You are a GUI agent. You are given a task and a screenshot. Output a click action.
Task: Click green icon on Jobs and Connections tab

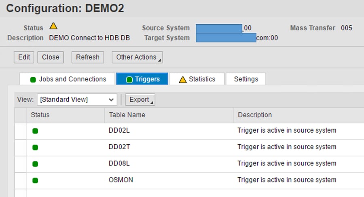(33, 80)
